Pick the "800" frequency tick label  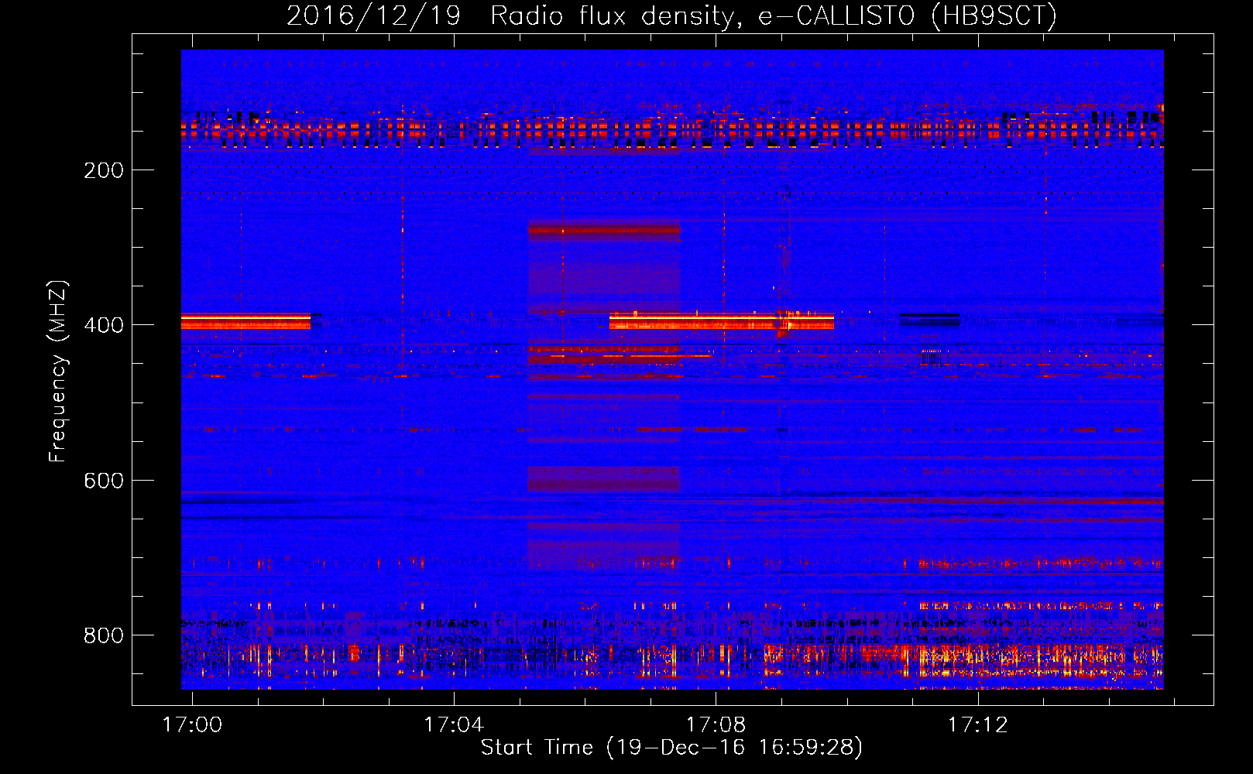click(x=104, y=635)
